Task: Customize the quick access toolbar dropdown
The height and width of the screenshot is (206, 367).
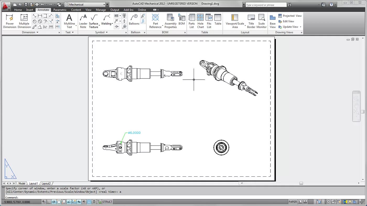Action: coord(107,4)
